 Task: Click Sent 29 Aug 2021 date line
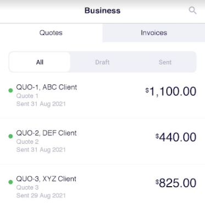[x=41, y=196]
